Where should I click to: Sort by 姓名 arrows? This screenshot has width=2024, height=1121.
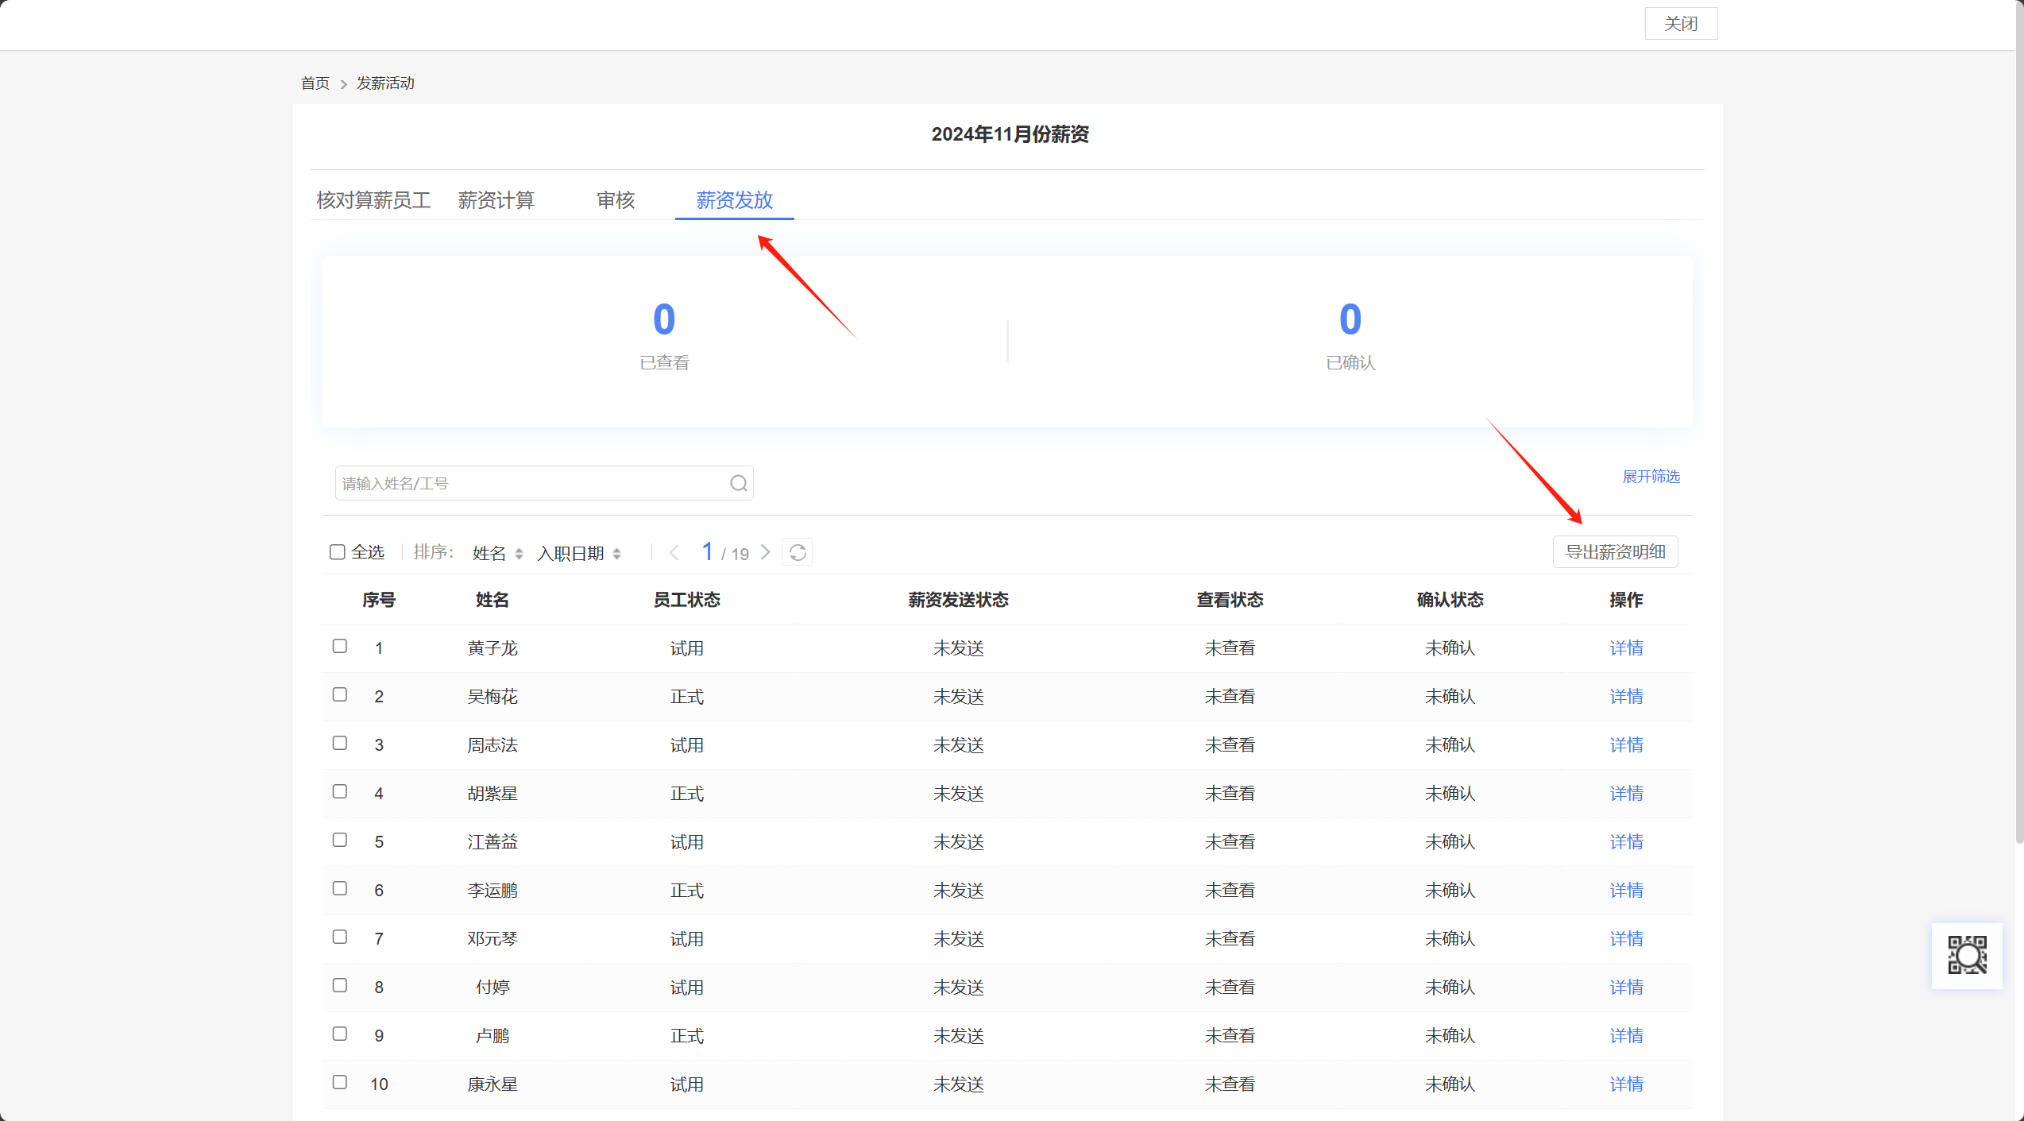click(x=519, y=554)
